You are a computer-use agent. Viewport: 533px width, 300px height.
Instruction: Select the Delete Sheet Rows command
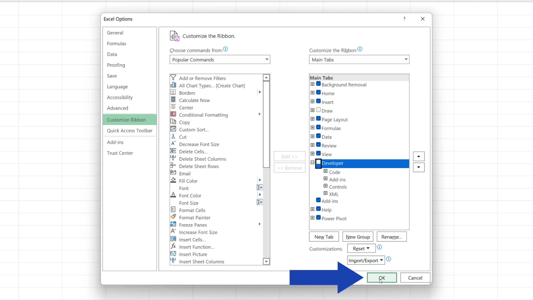coord(199,166)
